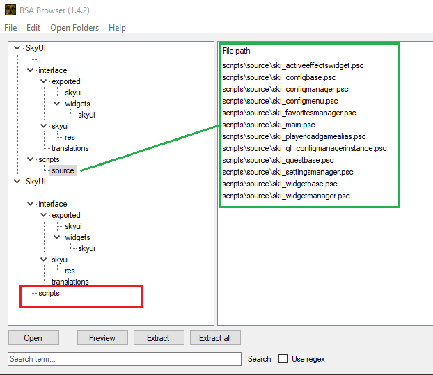This screenshot has height=375, width=433.
Task: Open the File menu
Action: coord(10,28)
